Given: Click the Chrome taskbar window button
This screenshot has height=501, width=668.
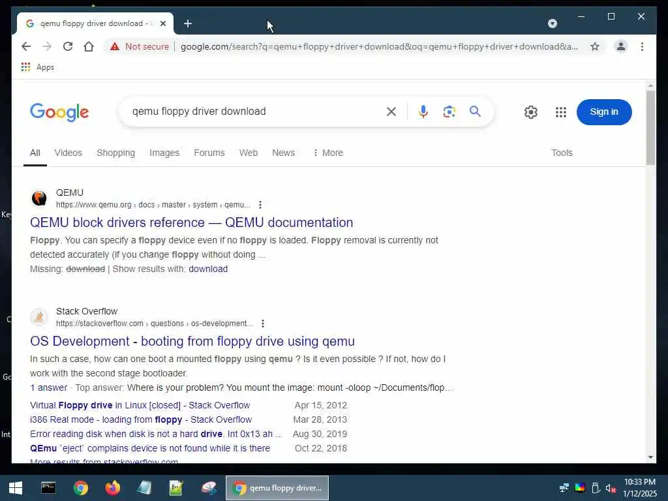Looking at the screenshot, I should click(x=277, y=488).
